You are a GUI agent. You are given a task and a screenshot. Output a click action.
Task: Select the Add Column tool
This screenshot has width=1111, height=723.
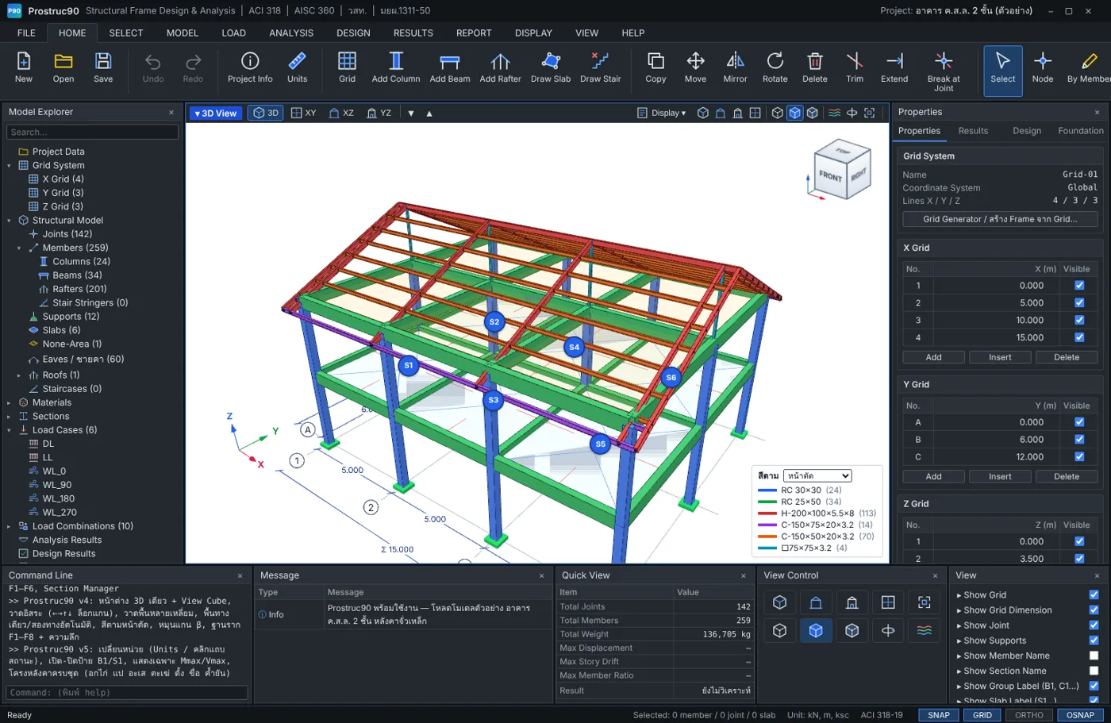tap(395, 67)
